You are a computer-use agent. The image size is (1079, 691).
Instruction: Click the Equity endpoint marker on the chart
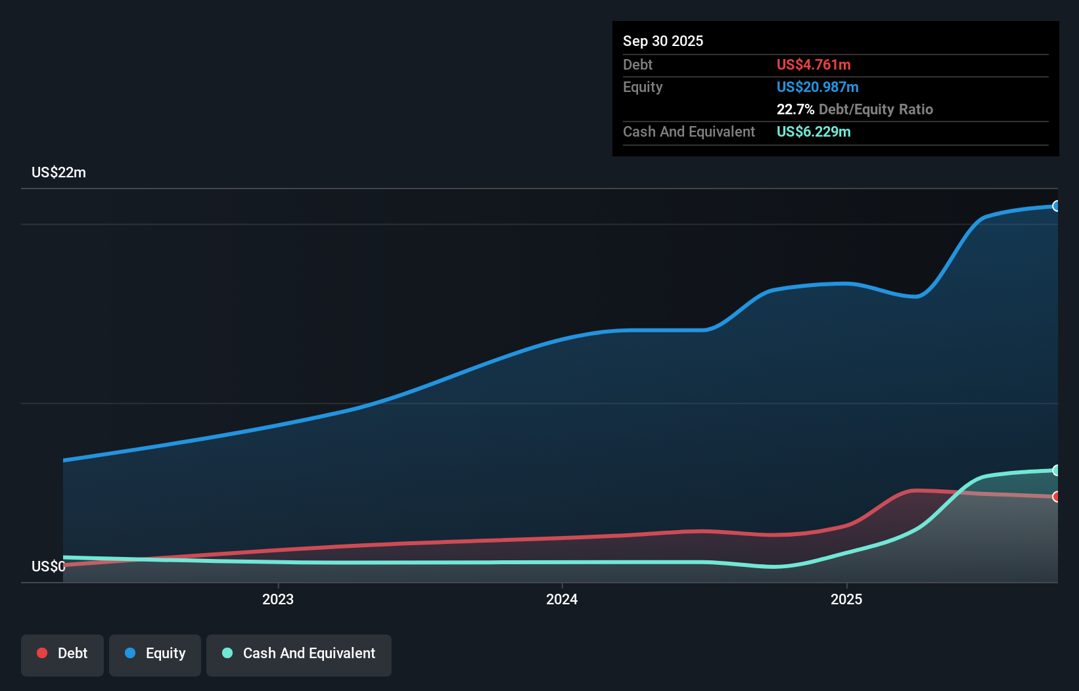1056,206
